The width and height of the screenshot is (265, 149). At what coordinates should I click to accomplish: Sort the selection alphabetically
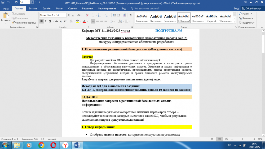(125, 15)
